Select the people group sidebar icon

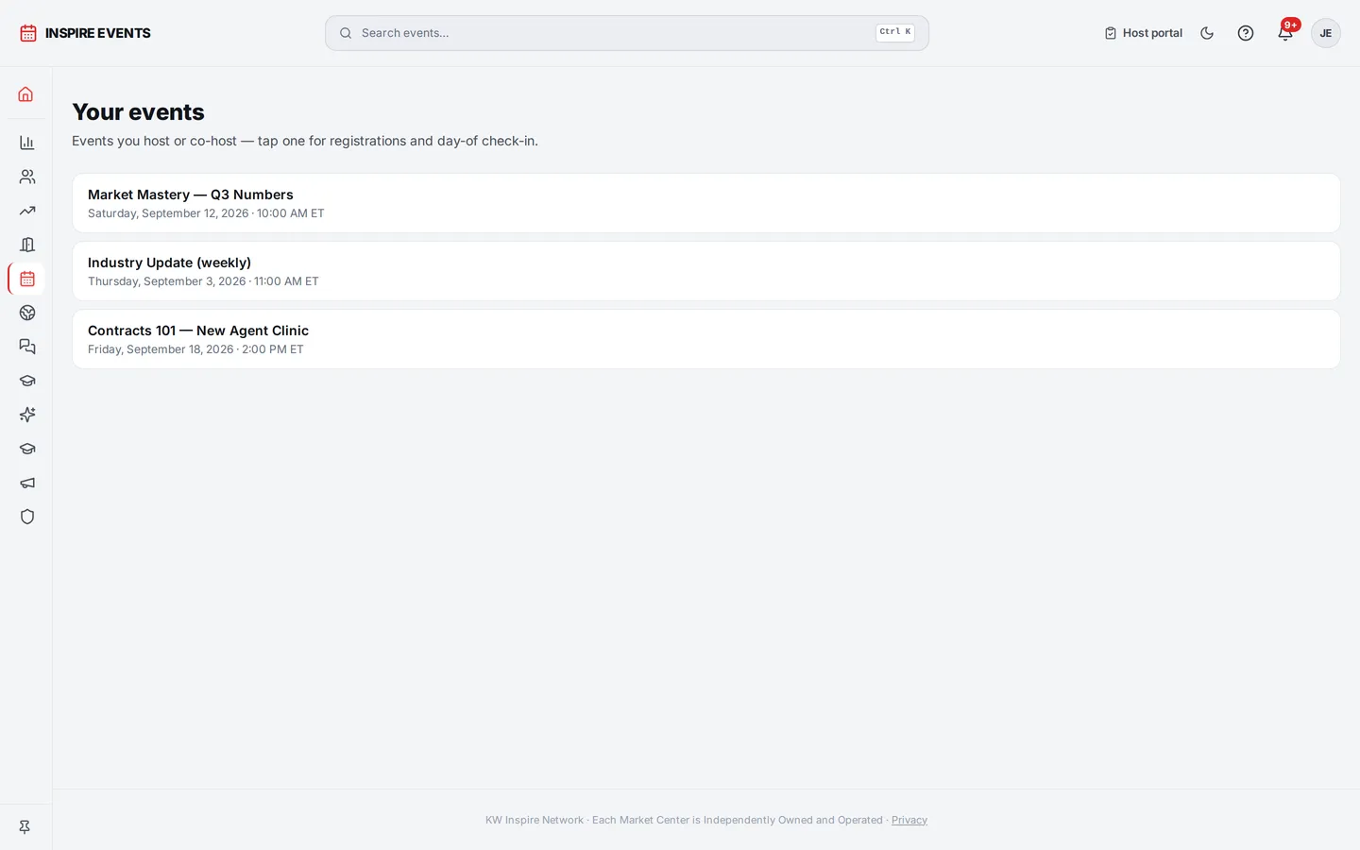(x=26, y=177)
